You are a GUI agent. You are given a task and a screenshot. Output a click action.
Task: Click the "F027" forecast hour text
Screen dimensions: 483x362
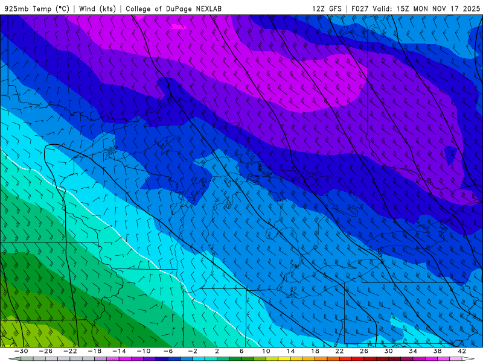pos(360,8)
